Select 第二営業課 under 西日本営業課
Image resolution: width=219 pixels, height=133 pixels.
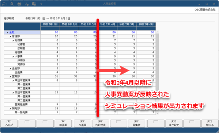pos(24,101)
